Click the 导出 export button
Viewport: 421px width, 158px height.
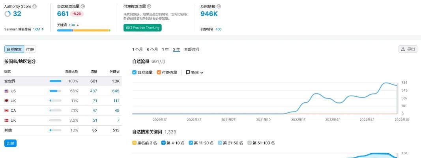click(x=408, y=49)
